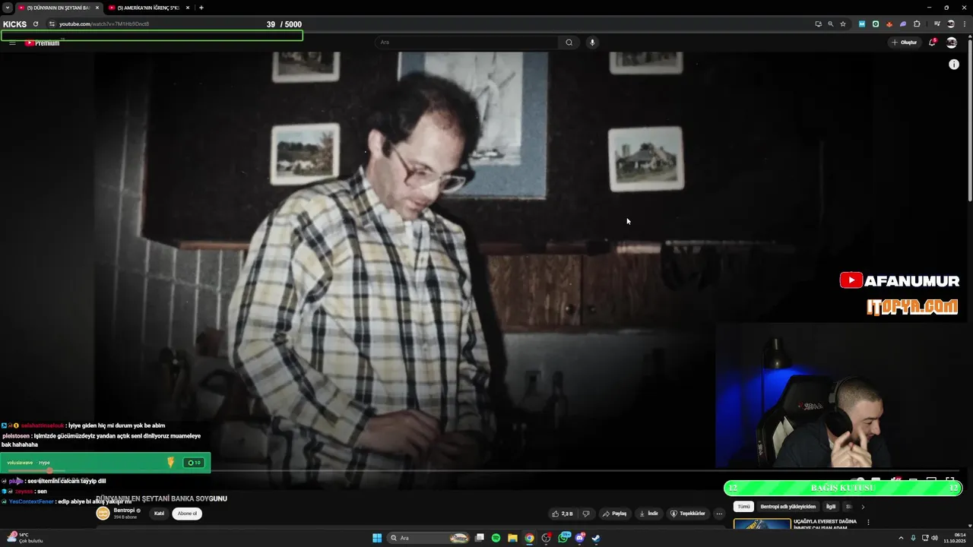
Task: Open Spotify from the taskbar
Action: 496,538
